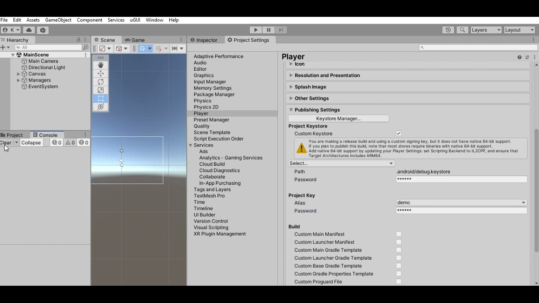Select the Rotate tool
The image size is (539, 303).
coord(100,82)
